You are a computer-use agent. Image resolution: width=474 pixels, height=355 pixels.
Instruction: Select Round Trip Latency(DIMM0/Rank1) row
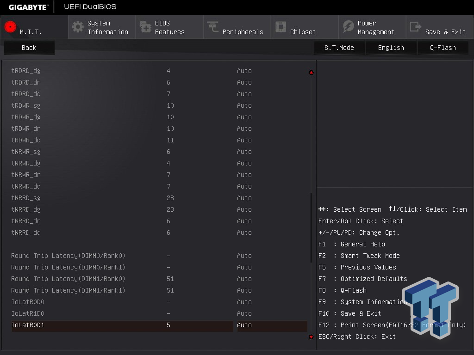point(68,268)
